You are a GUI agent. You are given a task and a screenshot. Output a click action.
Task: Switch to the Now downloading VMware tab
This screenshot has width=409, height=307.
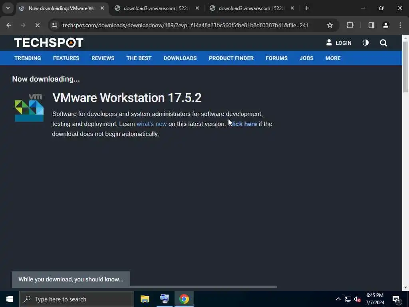[x=62, y=8]
